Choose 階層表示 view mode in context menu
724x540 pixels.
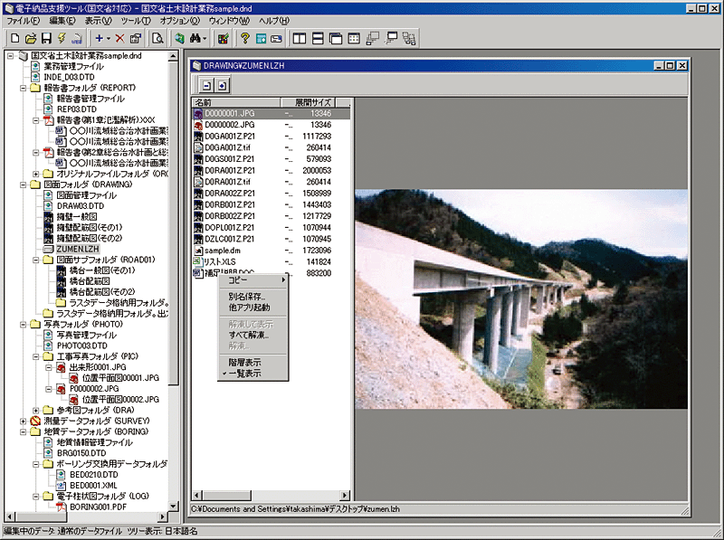click(x=244, y=362)
